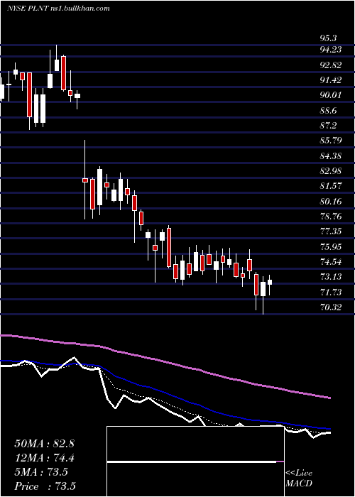Click the 85.79 price axis label
Screen dimensions: 355x497
[331, 140]
